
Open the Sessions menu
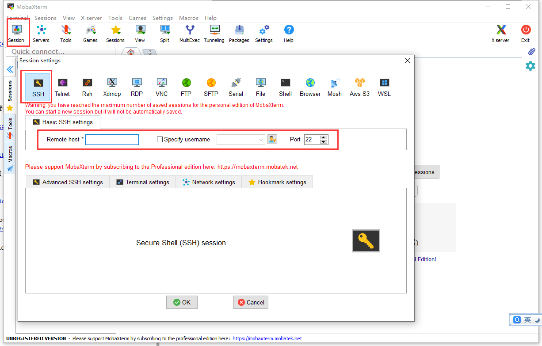click(x=46, y=18)
